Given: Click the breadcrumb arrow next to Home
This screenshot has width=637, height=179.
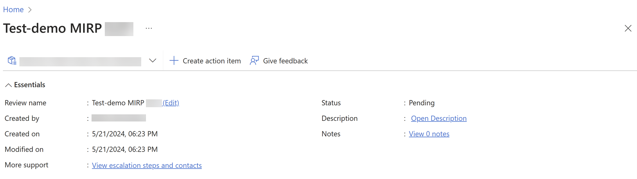Looking at the screenshot, I should 30,10.
